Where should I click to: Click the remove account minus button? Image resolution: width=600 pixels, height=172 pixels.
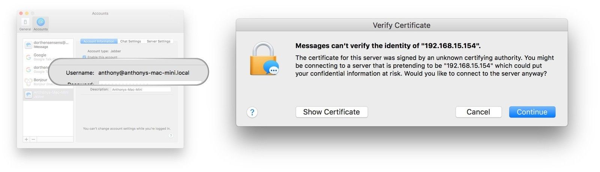pyautogui.click(x=33, y=139)
